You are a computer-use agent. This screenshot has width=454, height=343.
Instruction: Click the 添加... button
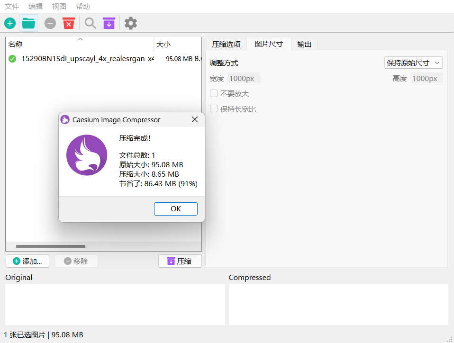(28, 261)
